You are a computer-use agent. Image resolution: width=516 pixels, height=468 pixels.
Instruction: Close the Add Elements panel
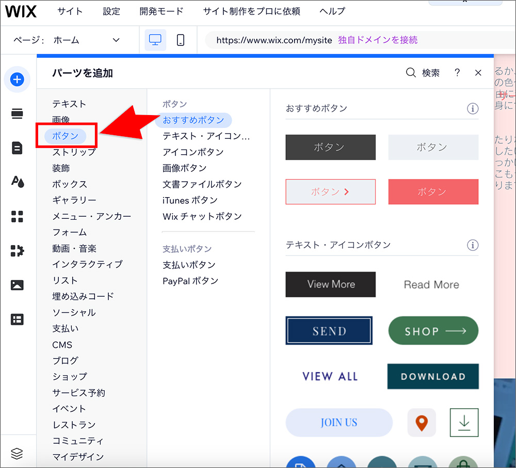[x=478, y=73]
